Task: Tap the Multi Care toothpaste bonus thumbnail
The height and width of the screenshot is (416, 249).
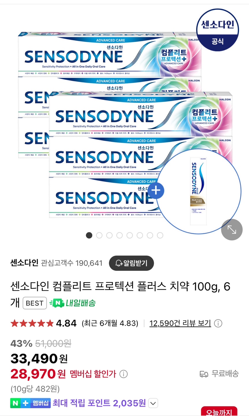Action: [199, 191]
